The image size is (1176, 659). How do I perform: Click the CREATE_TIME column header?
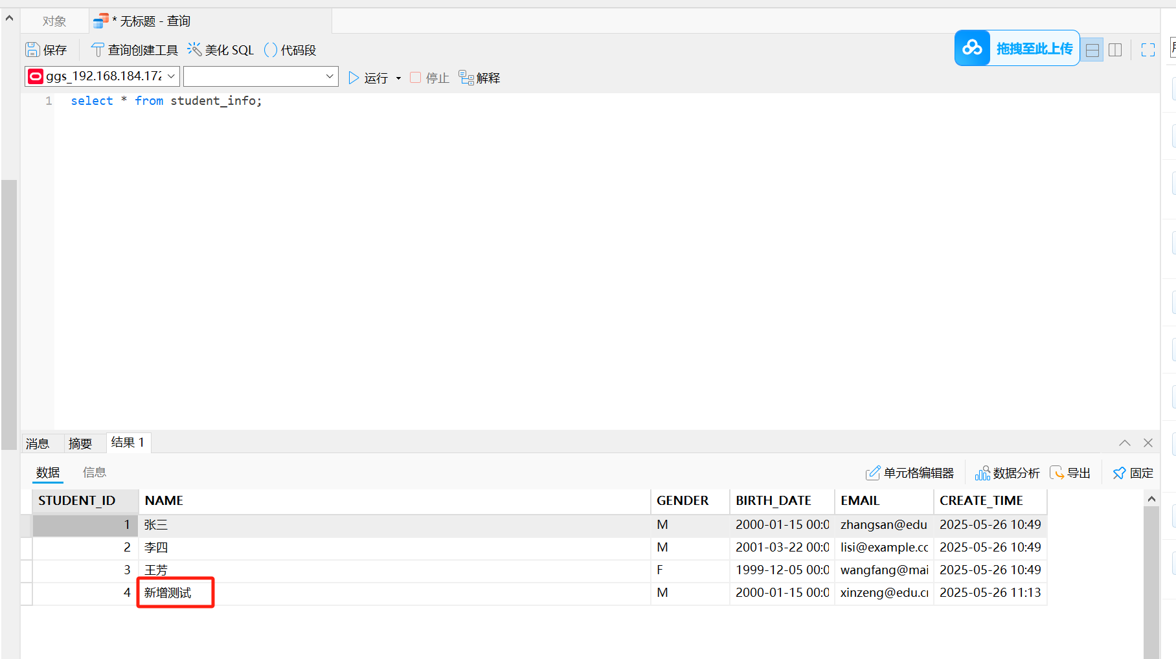coord(990,501)
